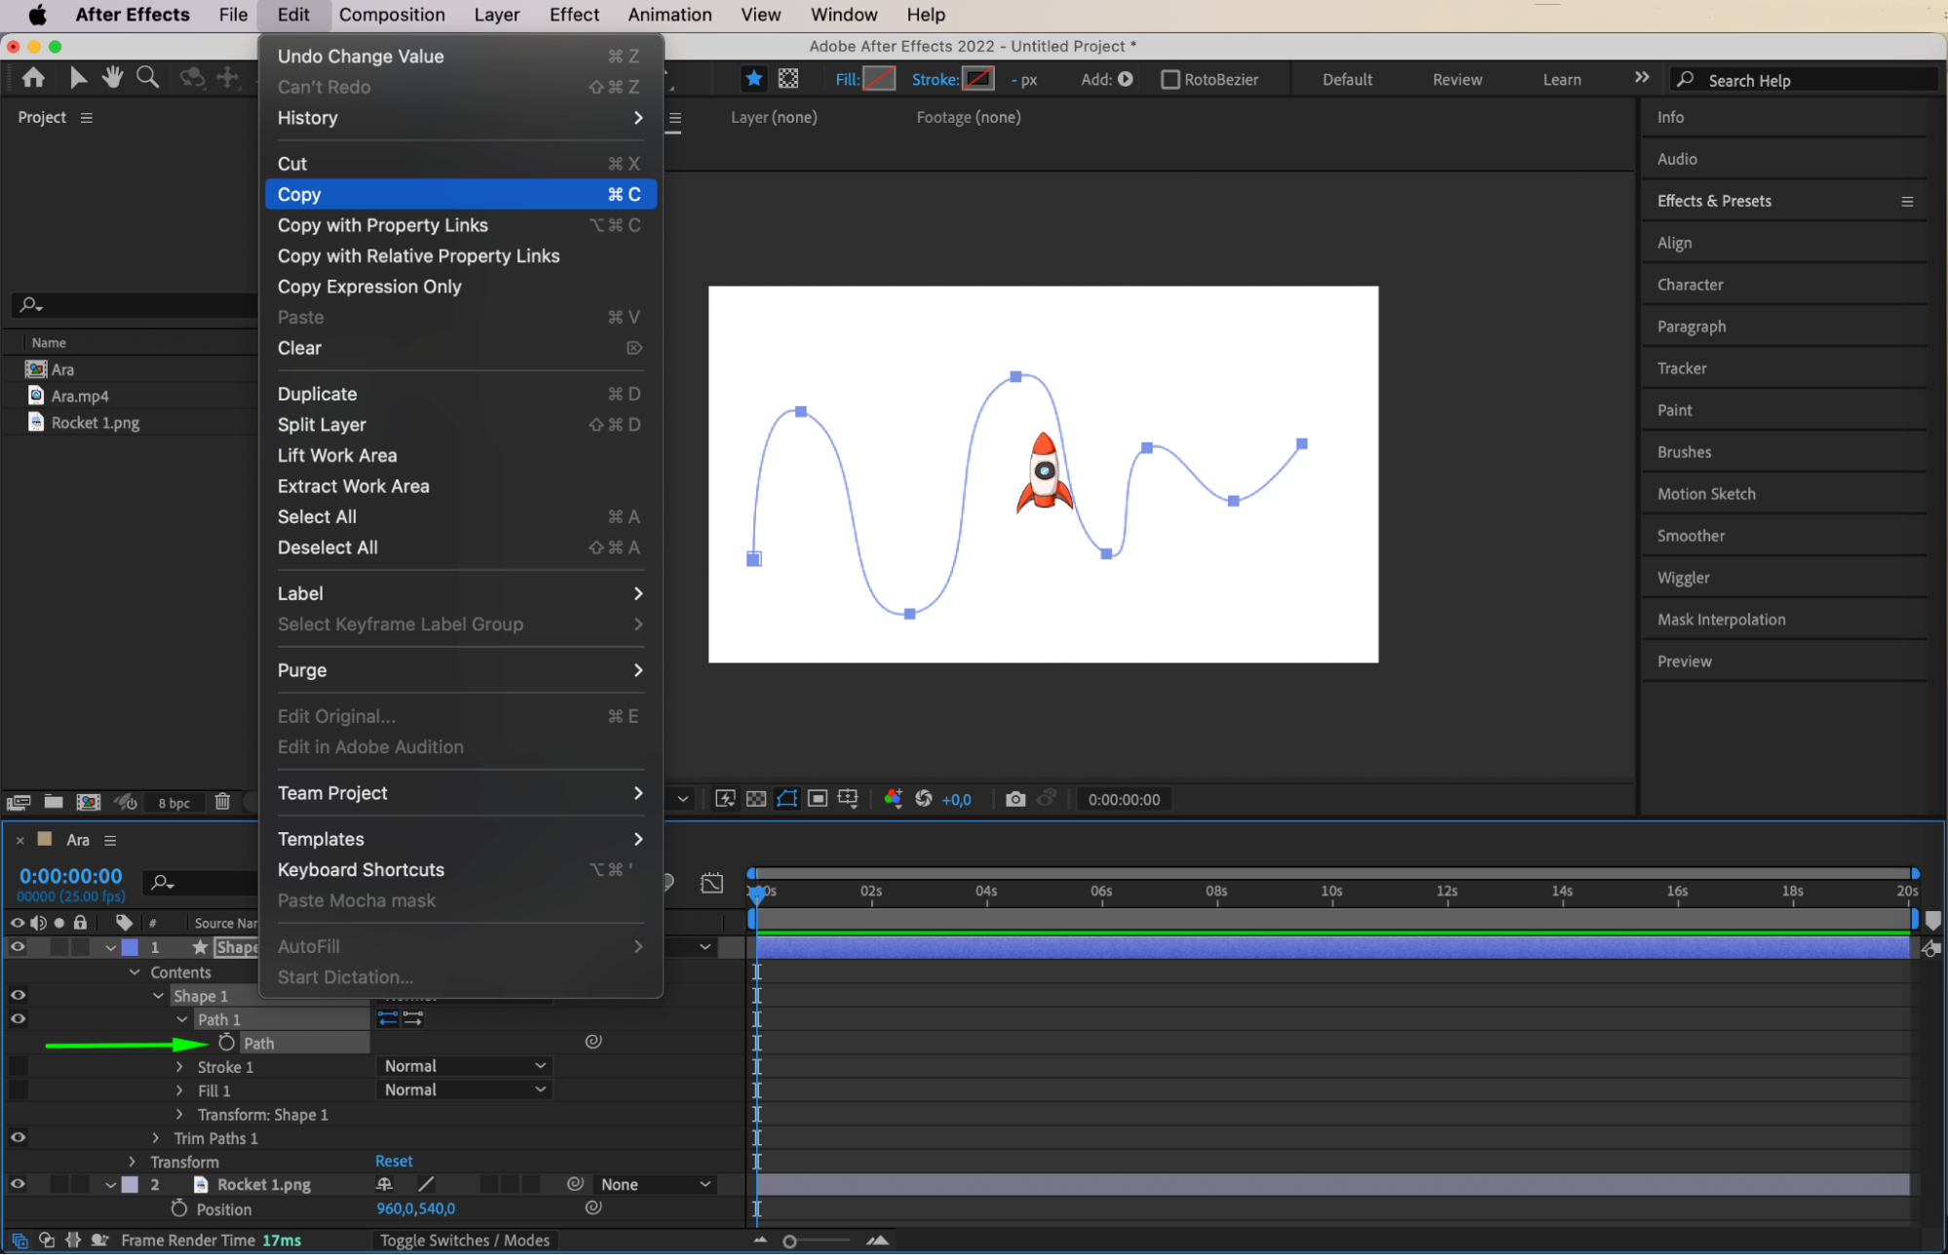This screenshot has width=1948, height=1255.
Task: Click Toggle Switches / Modes button
Action: click(465, 1240)
